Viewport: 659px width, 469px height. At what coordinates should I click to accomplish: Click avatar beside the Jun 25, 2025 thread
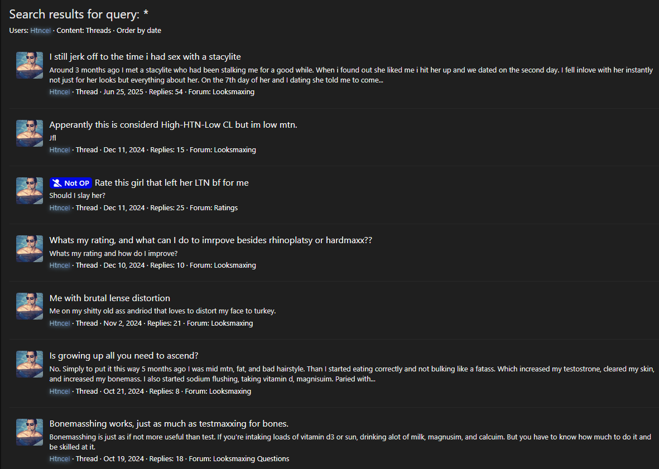[30, 65]
